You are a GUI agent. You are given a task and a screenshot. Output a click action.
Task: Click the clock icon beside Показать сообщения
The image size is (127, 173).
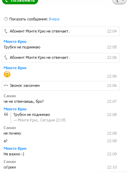pyautogui.click(x=6, y=19)
